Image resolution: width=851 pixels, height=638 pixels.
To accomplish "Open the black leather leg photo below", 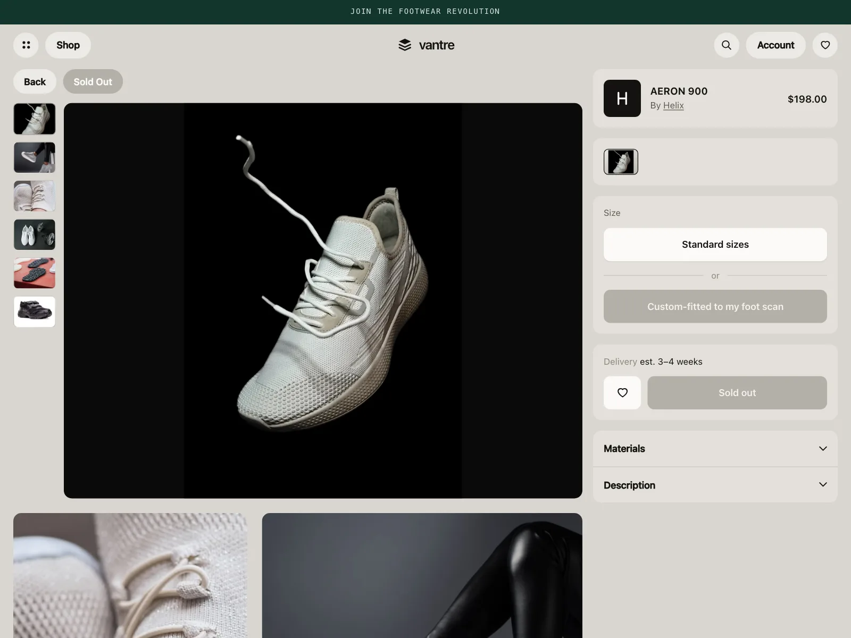I will point(422,575).
